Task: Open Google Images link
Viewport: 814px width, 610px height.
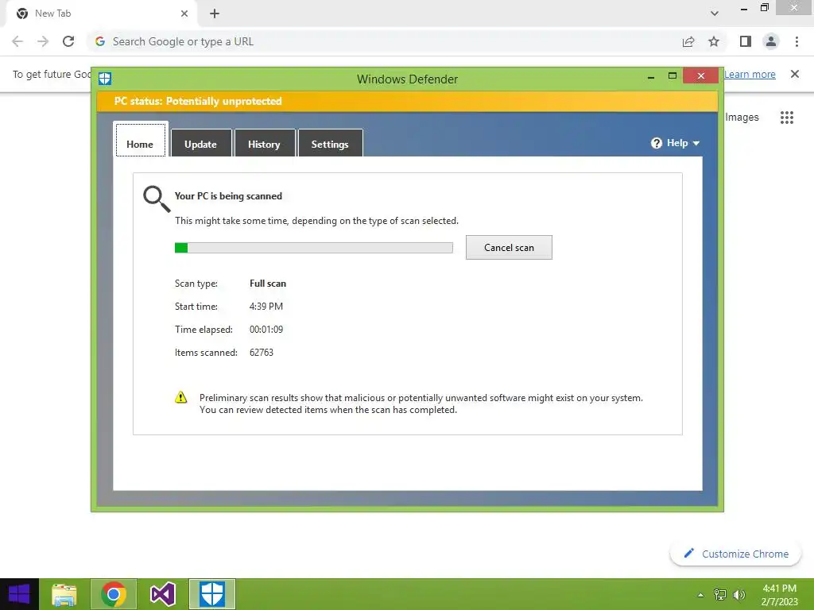Action: (x=742, y=118)
